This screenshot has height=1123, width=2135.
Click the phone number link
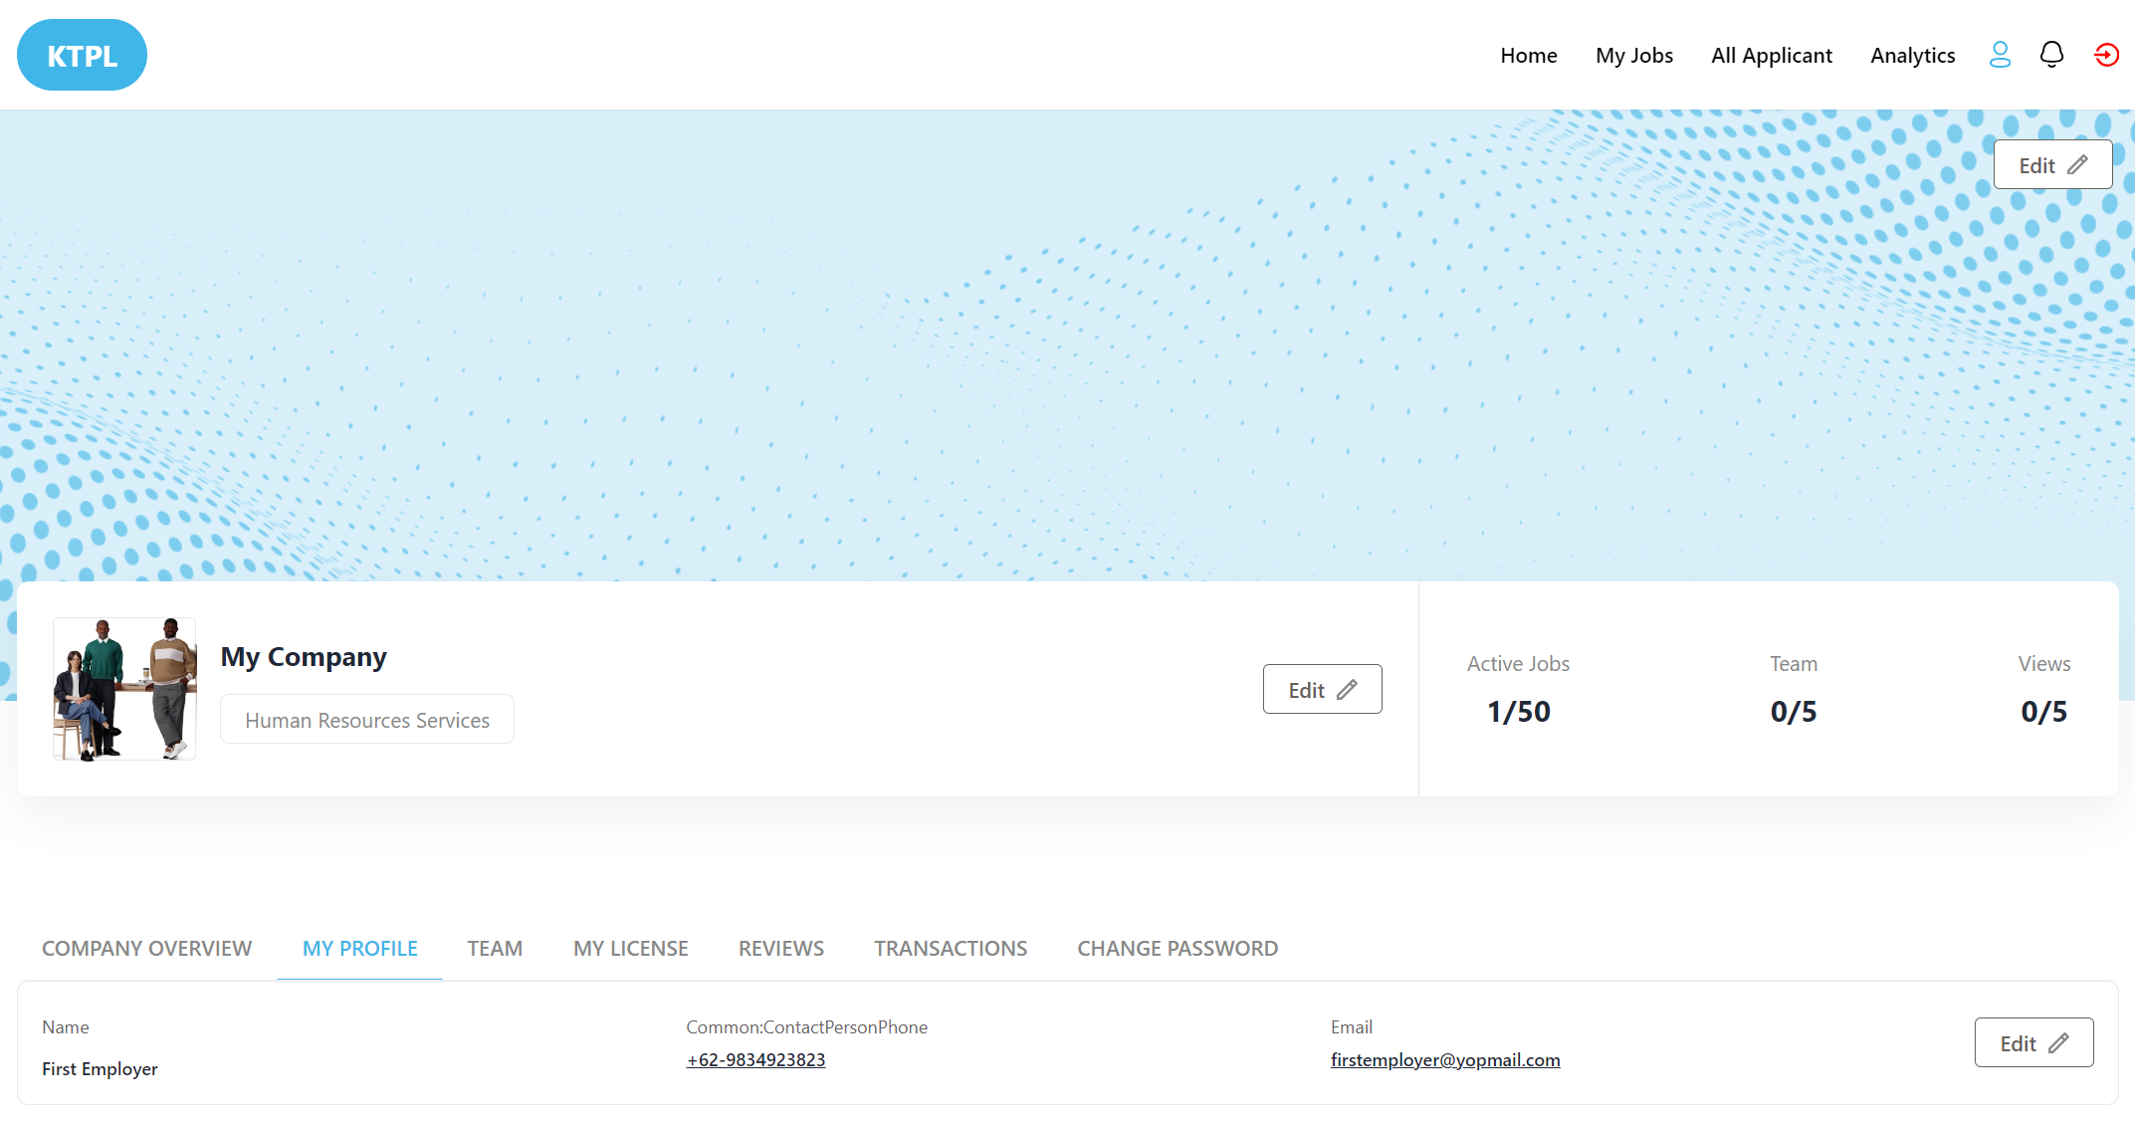(755, 1060)
